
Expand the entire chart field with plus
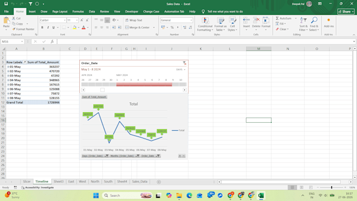click(180, 156)
